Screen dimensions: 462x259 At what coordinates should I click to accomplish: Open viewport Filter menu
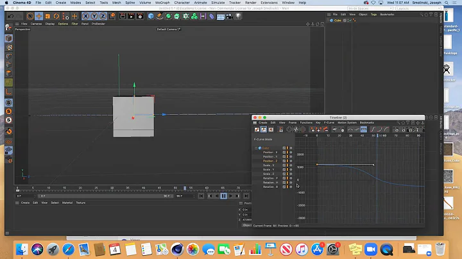tap(74, 24)
